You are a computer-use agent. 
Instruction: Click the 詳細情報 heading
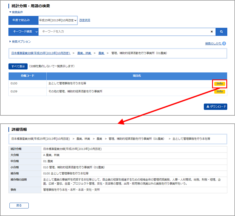(x=19, y=130)
